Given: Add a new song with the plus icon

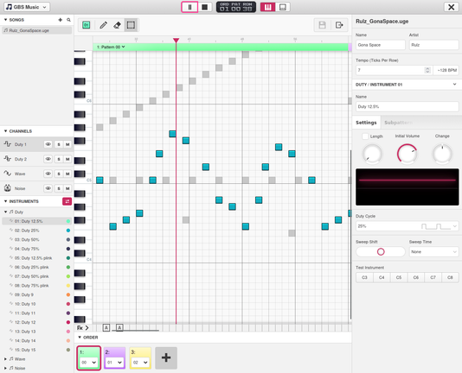Looking at the screenshot, I should click(x=61, y=20).
